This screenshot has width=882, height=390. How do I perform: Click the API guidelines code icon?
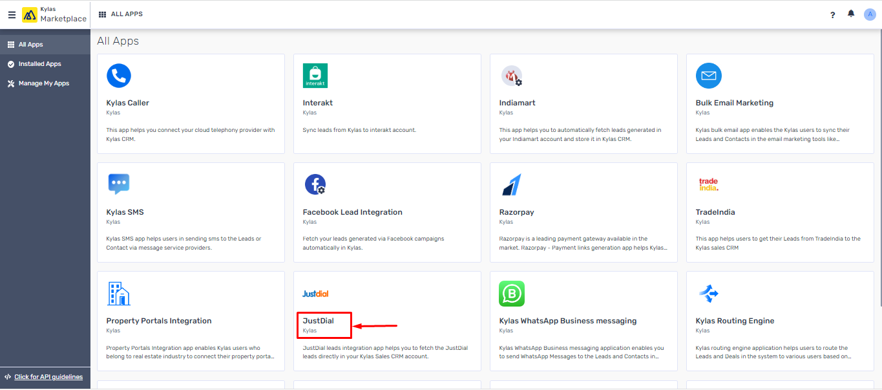click(x=8, y=377)
